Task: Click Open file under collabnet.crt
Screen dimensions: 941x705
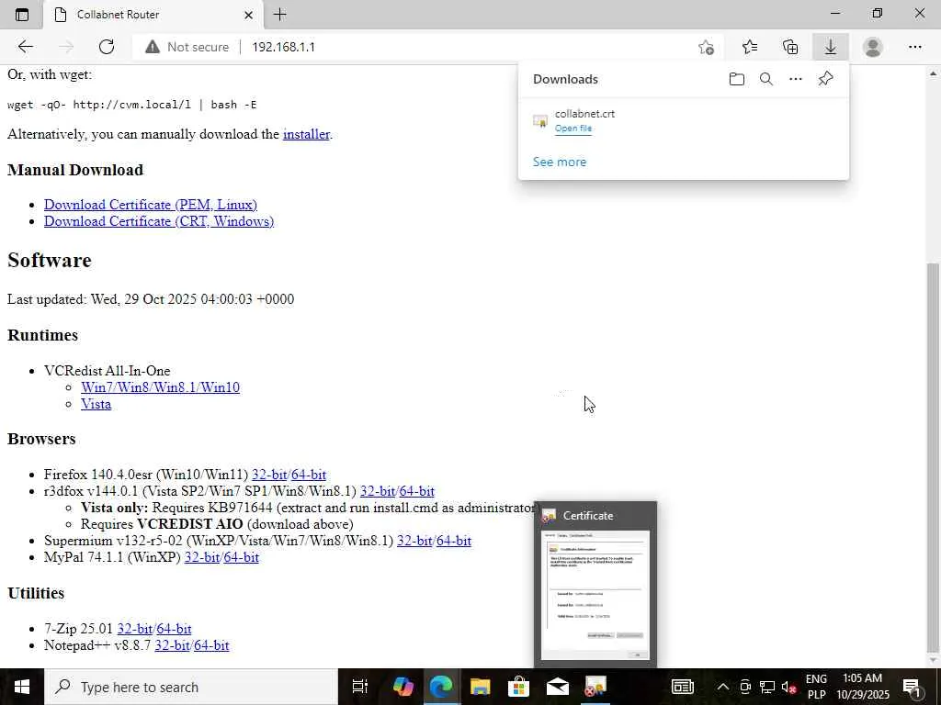Action: point(573,129)
